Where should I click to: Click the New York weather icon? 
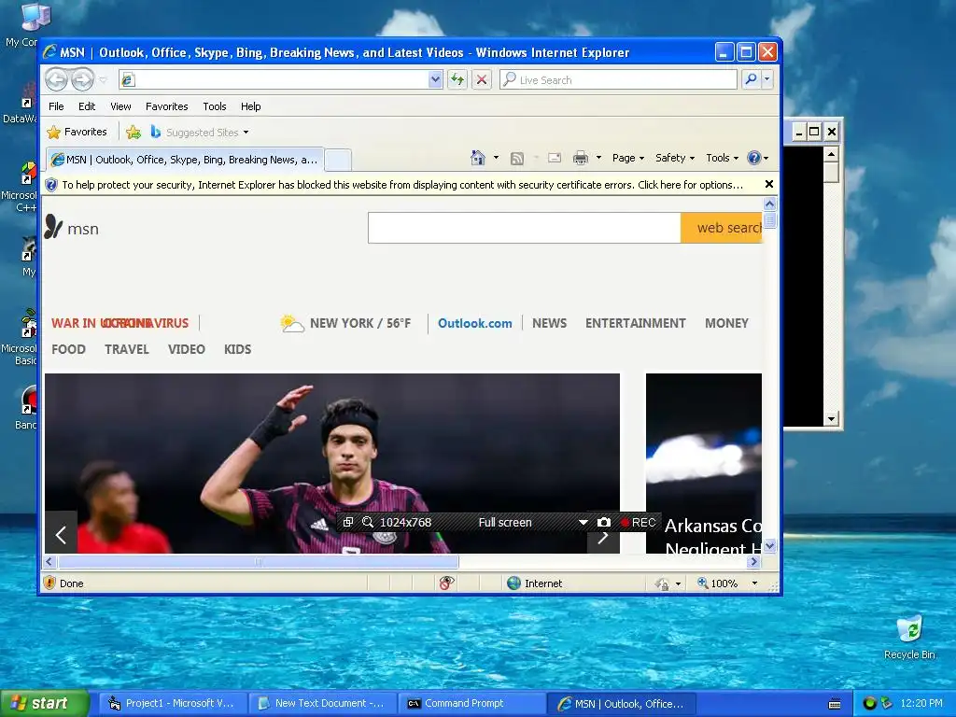click(x=292, y=323)
